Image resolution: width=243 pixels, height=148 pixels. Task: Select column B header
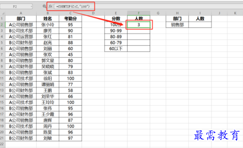click(48, 13)
